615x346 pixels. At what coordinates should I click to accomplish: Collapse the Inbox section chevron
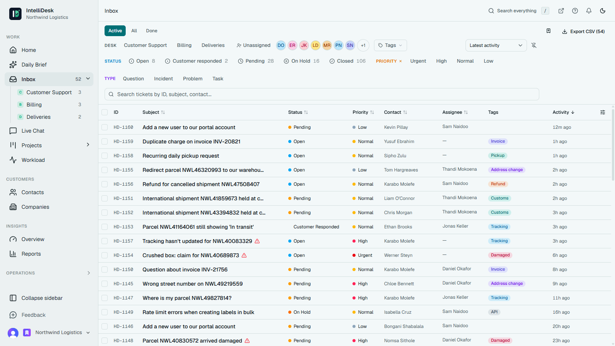(x=88, y=79)
